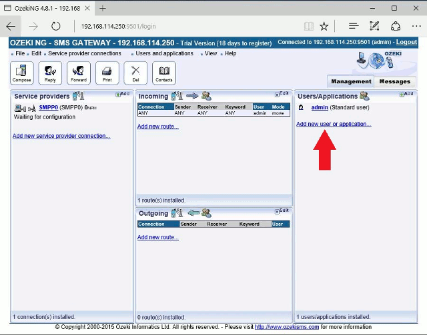Click the Print toolbar button
This screenshot has height=335, width=427.
click(x=107, y=73)
